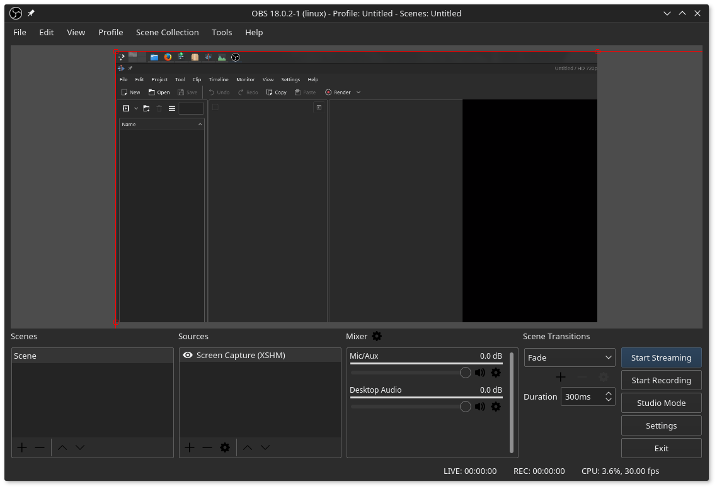
Task: Open the Scene Collection menu
Action: click(x=168, y=33)
